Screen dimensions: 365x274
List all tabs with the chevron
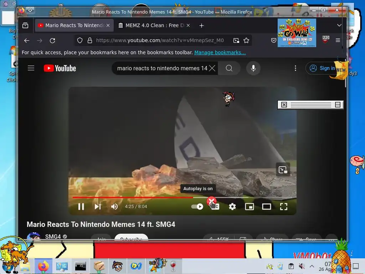(x=339, y=25)
